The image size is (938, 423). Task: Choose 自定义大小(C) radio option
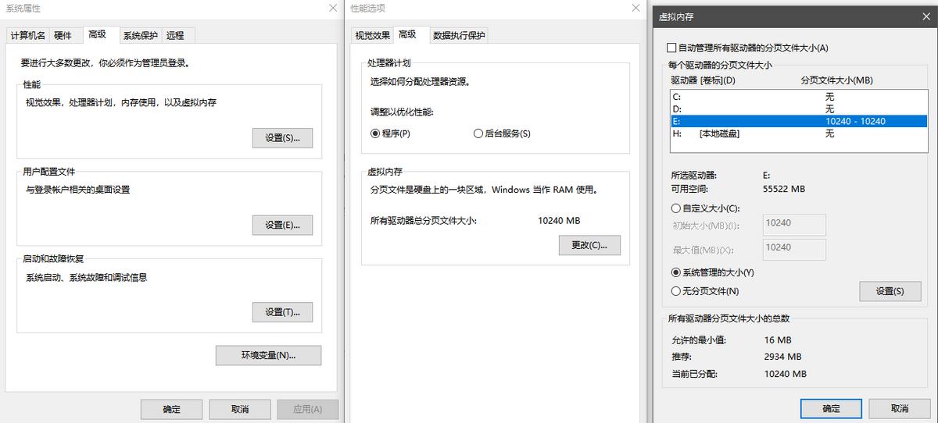[676, 208]
